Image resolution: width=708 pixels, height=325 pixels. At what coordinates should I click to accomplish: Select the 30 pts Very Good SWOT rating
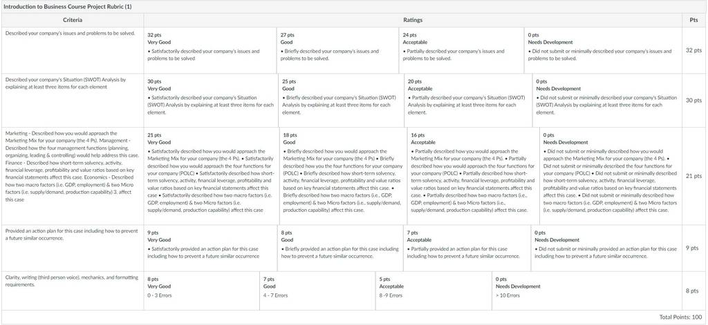coord(211,101)
